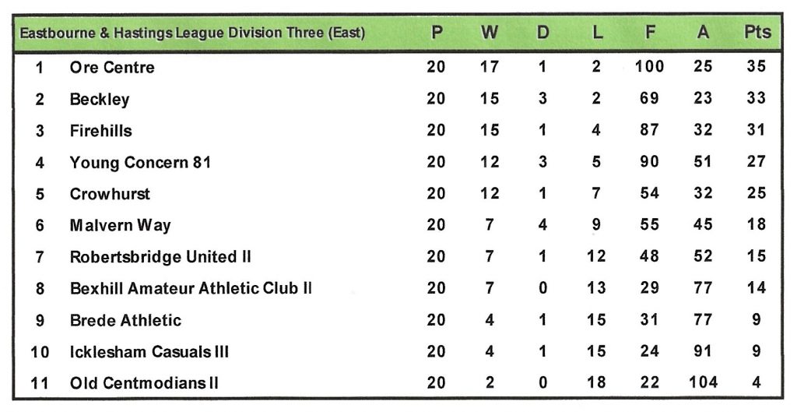The height and width of the screenshot is (412, 797).
Task: Click Old Centmodians II team name
Action: [144, 383]
